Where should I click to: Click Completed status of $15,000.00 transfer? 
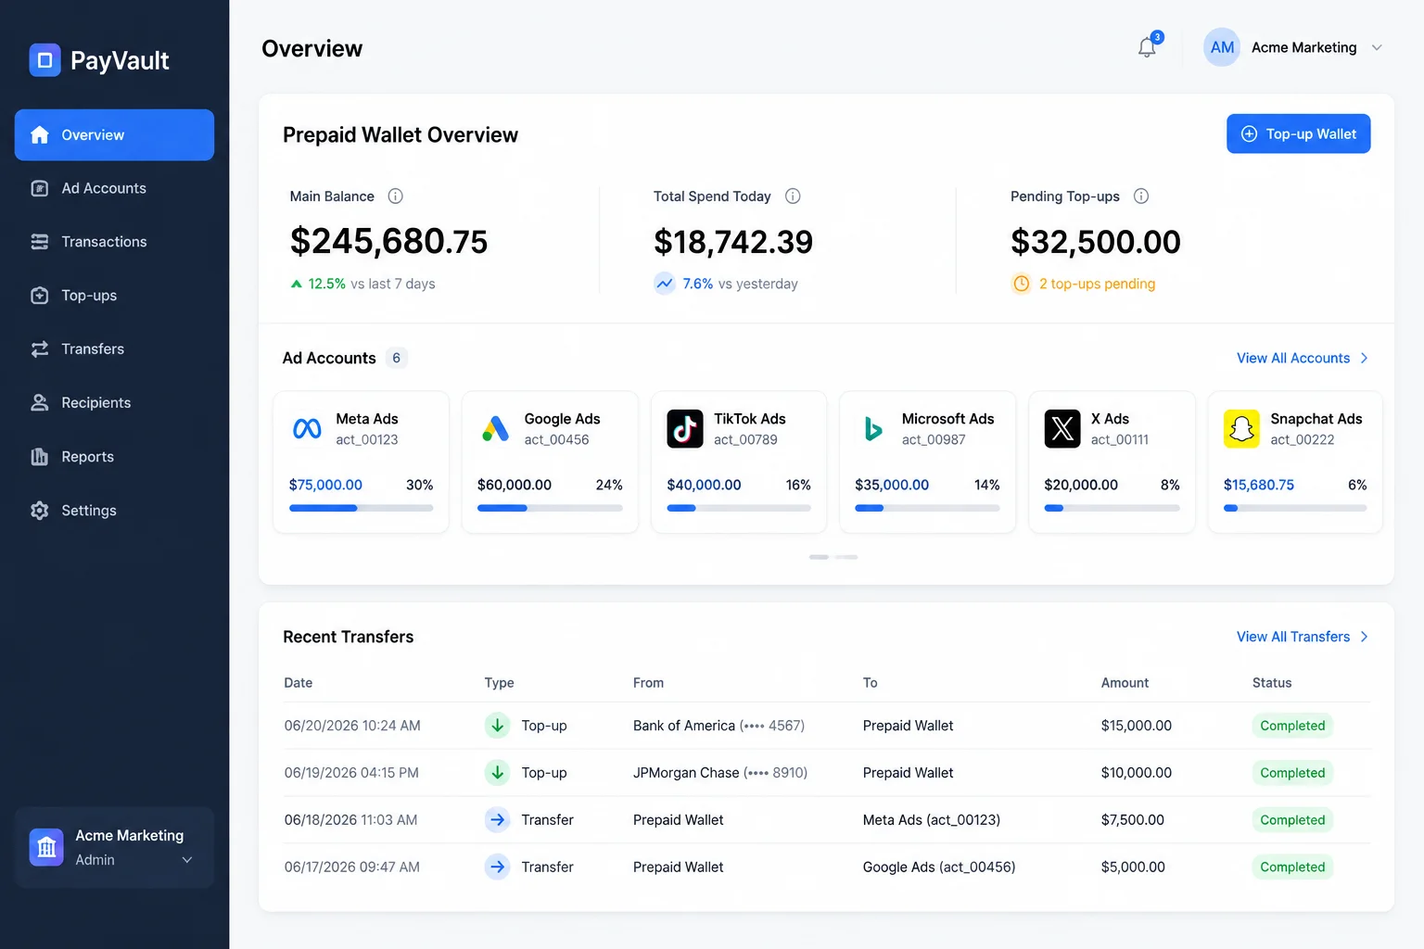1292,726
